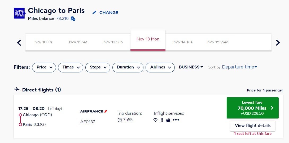This screenshot has width=289, height=143.
Task: Click the pencil icon next to CHANGE
Action: pos(94,13)
